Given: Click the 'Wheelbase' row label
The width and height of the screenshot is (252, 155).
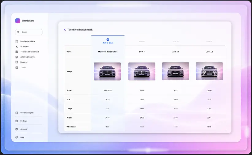Looking at the screenshot, I should 71,127.
